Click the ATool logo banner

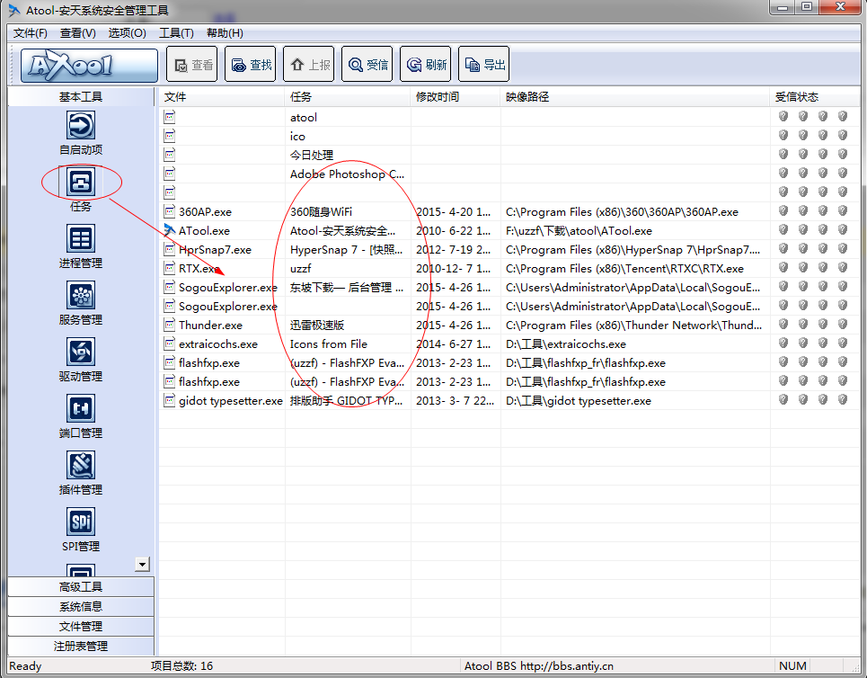89,66
